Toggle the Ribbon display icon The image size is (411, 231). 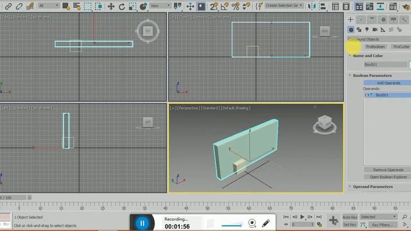coord(359,6)
